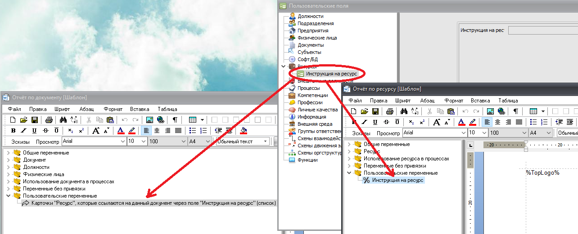The image size is (578, 234).
Task: Click font color swatch in resource report toolbar
Action: pos(461,122)
